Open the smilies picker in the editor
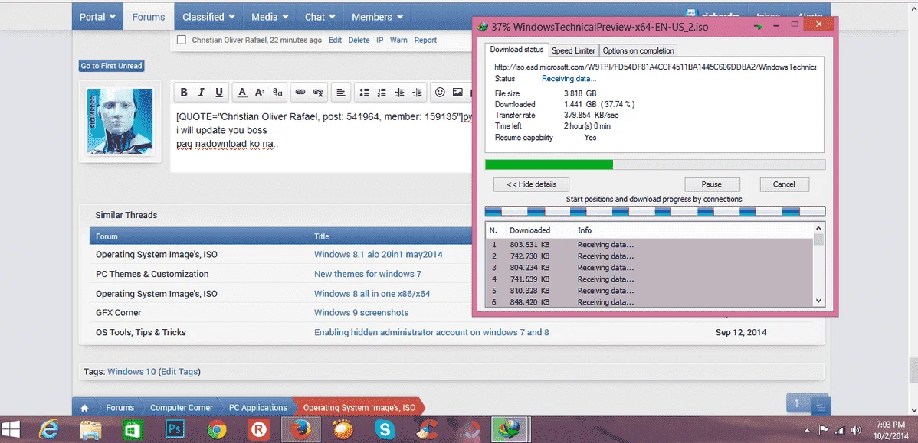Image resolution: width=918 pixels, height=443 pixels. click(x=441, y=93)
